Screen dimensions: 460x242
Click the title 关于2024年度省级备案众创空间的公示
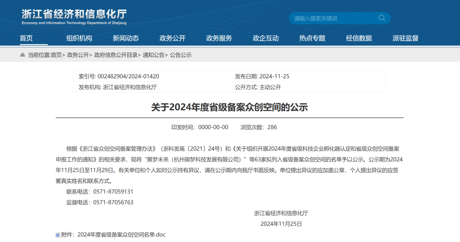[x=229, y=107]
